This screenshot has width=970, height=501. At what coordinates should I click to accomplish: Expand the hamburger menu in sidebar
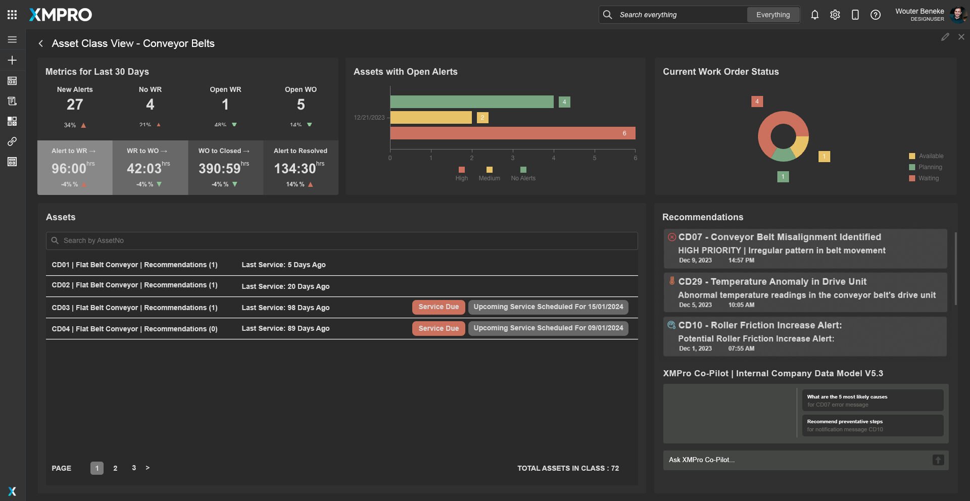click(x=12, y=39)
